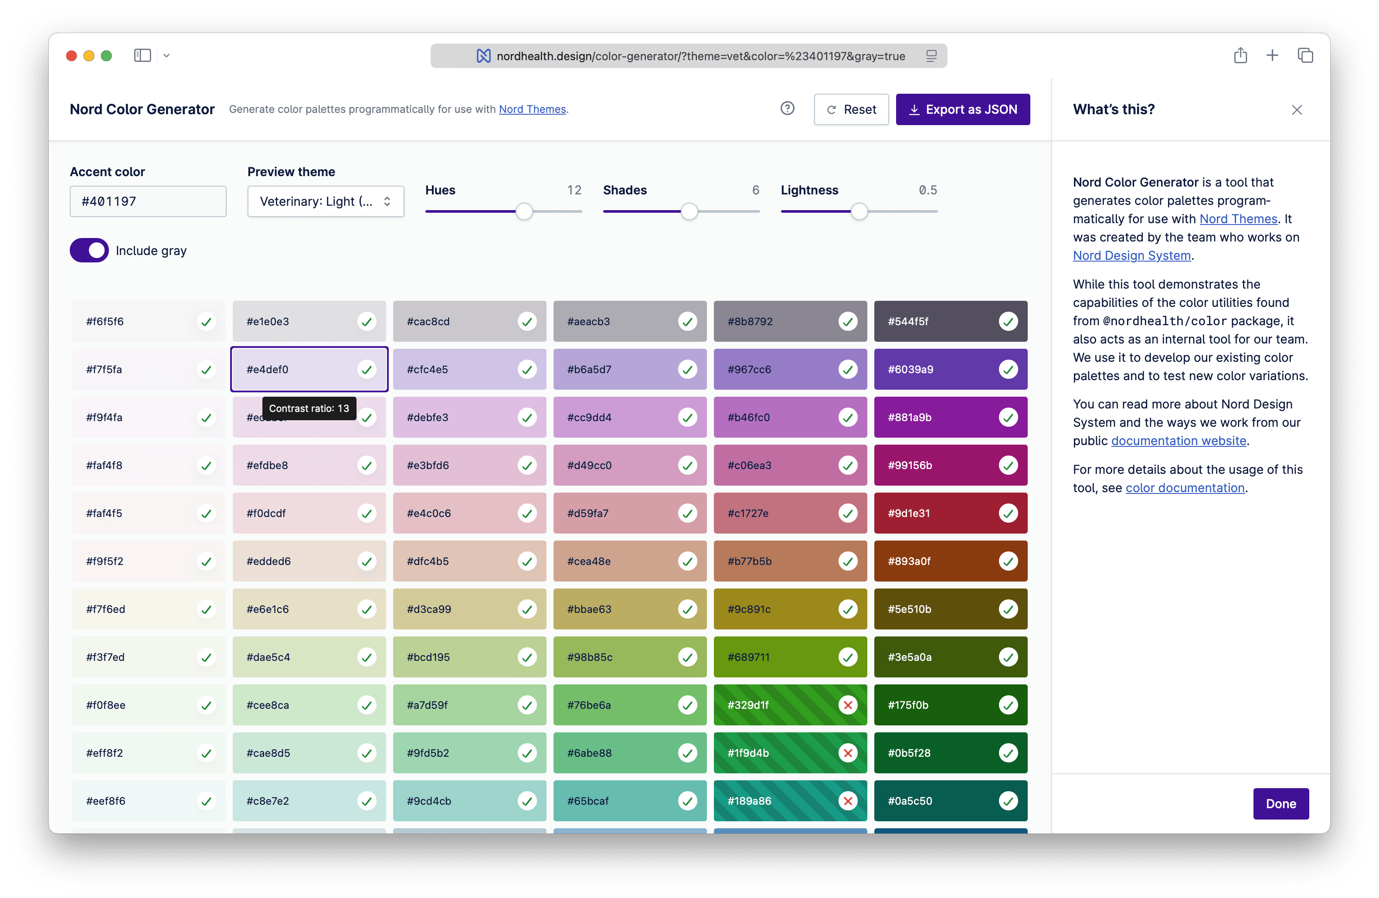Select the #689711 color swatch
Viewport: 1379px width, 898px height.
coord(790,657)
